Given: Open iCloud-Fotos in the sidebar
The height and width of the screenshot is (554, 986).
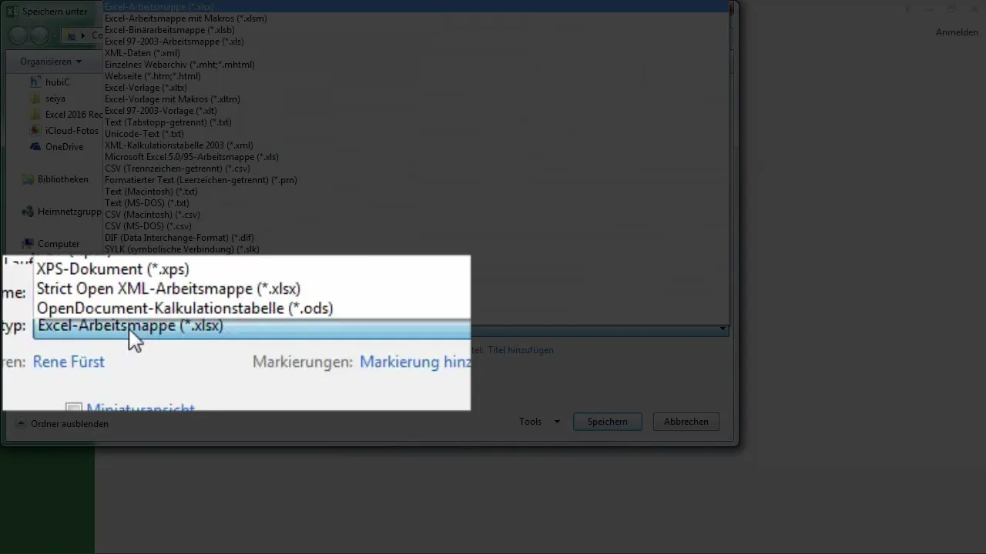Looking at the screenshot, I should (x=64, y=131).
